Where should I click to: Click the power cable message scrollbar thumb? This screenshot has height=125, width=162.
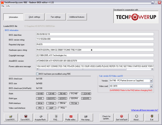point(83,69)
